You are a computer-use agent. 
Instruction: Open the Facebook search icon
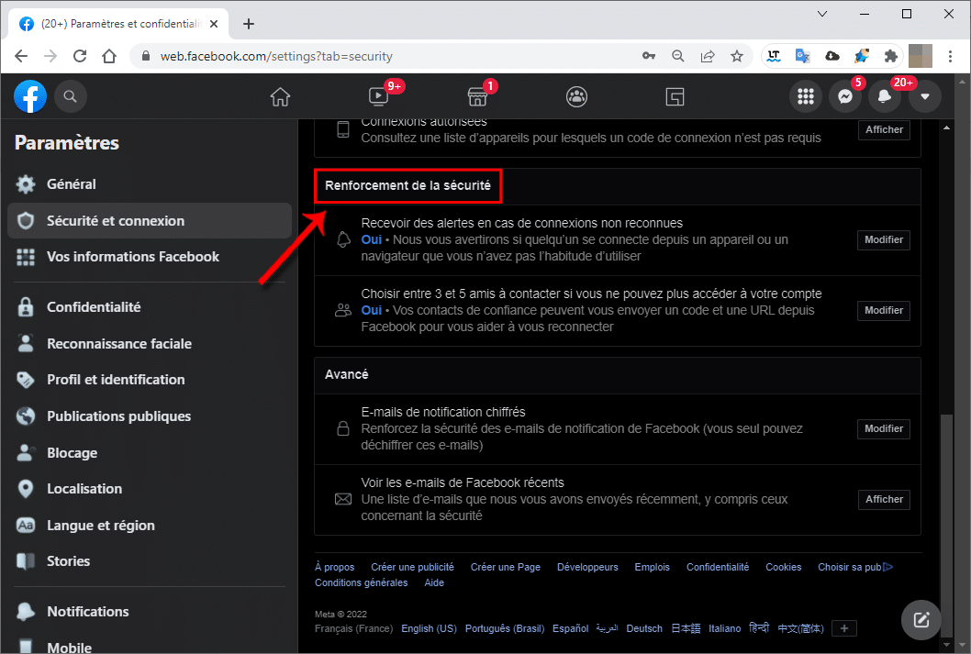tap(70, 96)
